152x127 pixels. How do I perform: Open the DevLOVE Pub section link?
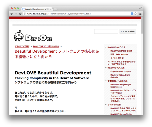pyautogui.click(x=117, y=81)
